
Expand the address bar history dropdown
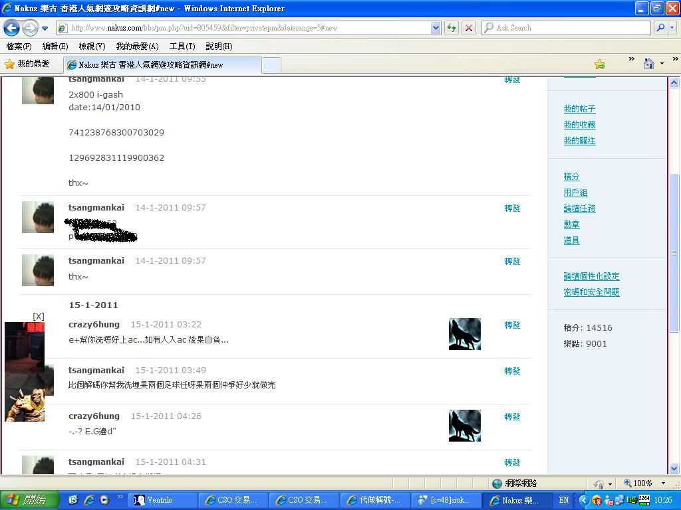coord(436,28)
